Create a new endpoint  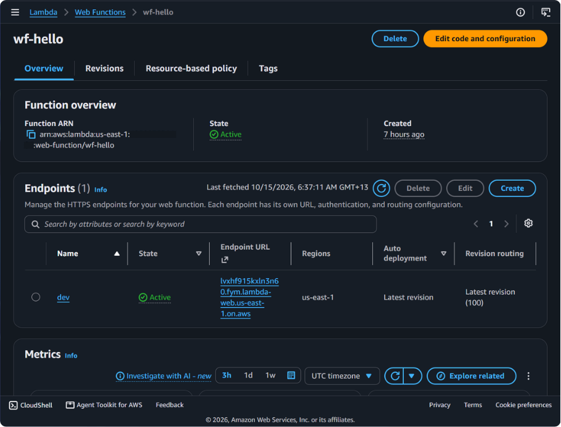pos(512,188)
